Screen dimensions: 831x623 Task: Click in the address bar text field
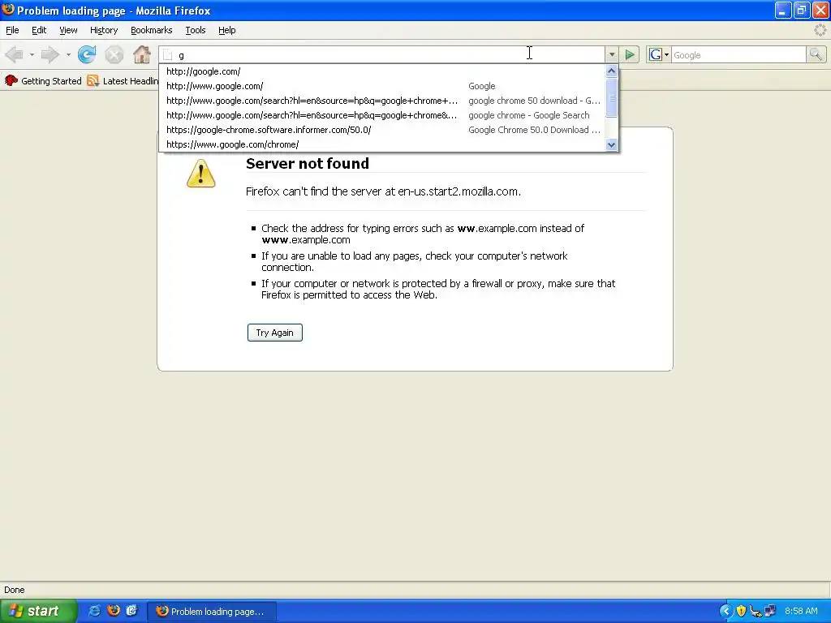click(390, 55)
